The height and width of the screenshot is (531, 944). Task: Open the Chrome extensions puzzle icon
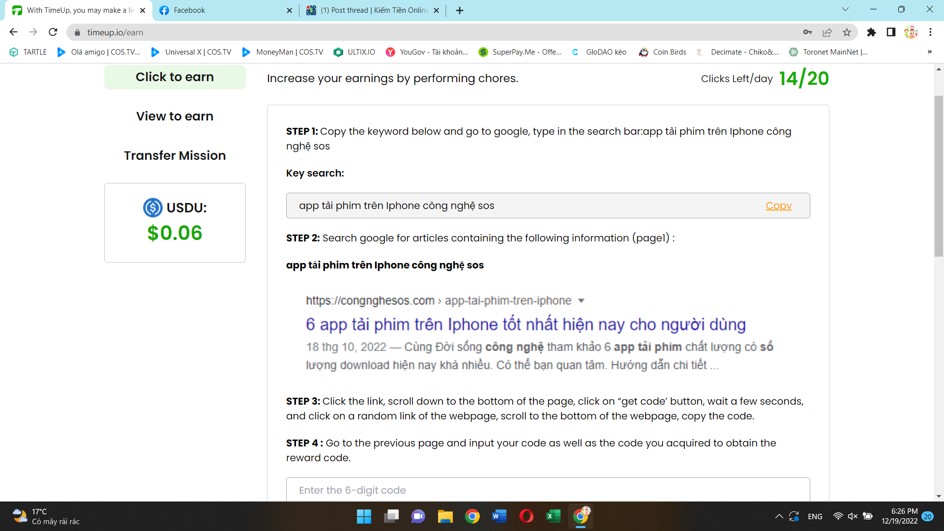coord(871,32)
